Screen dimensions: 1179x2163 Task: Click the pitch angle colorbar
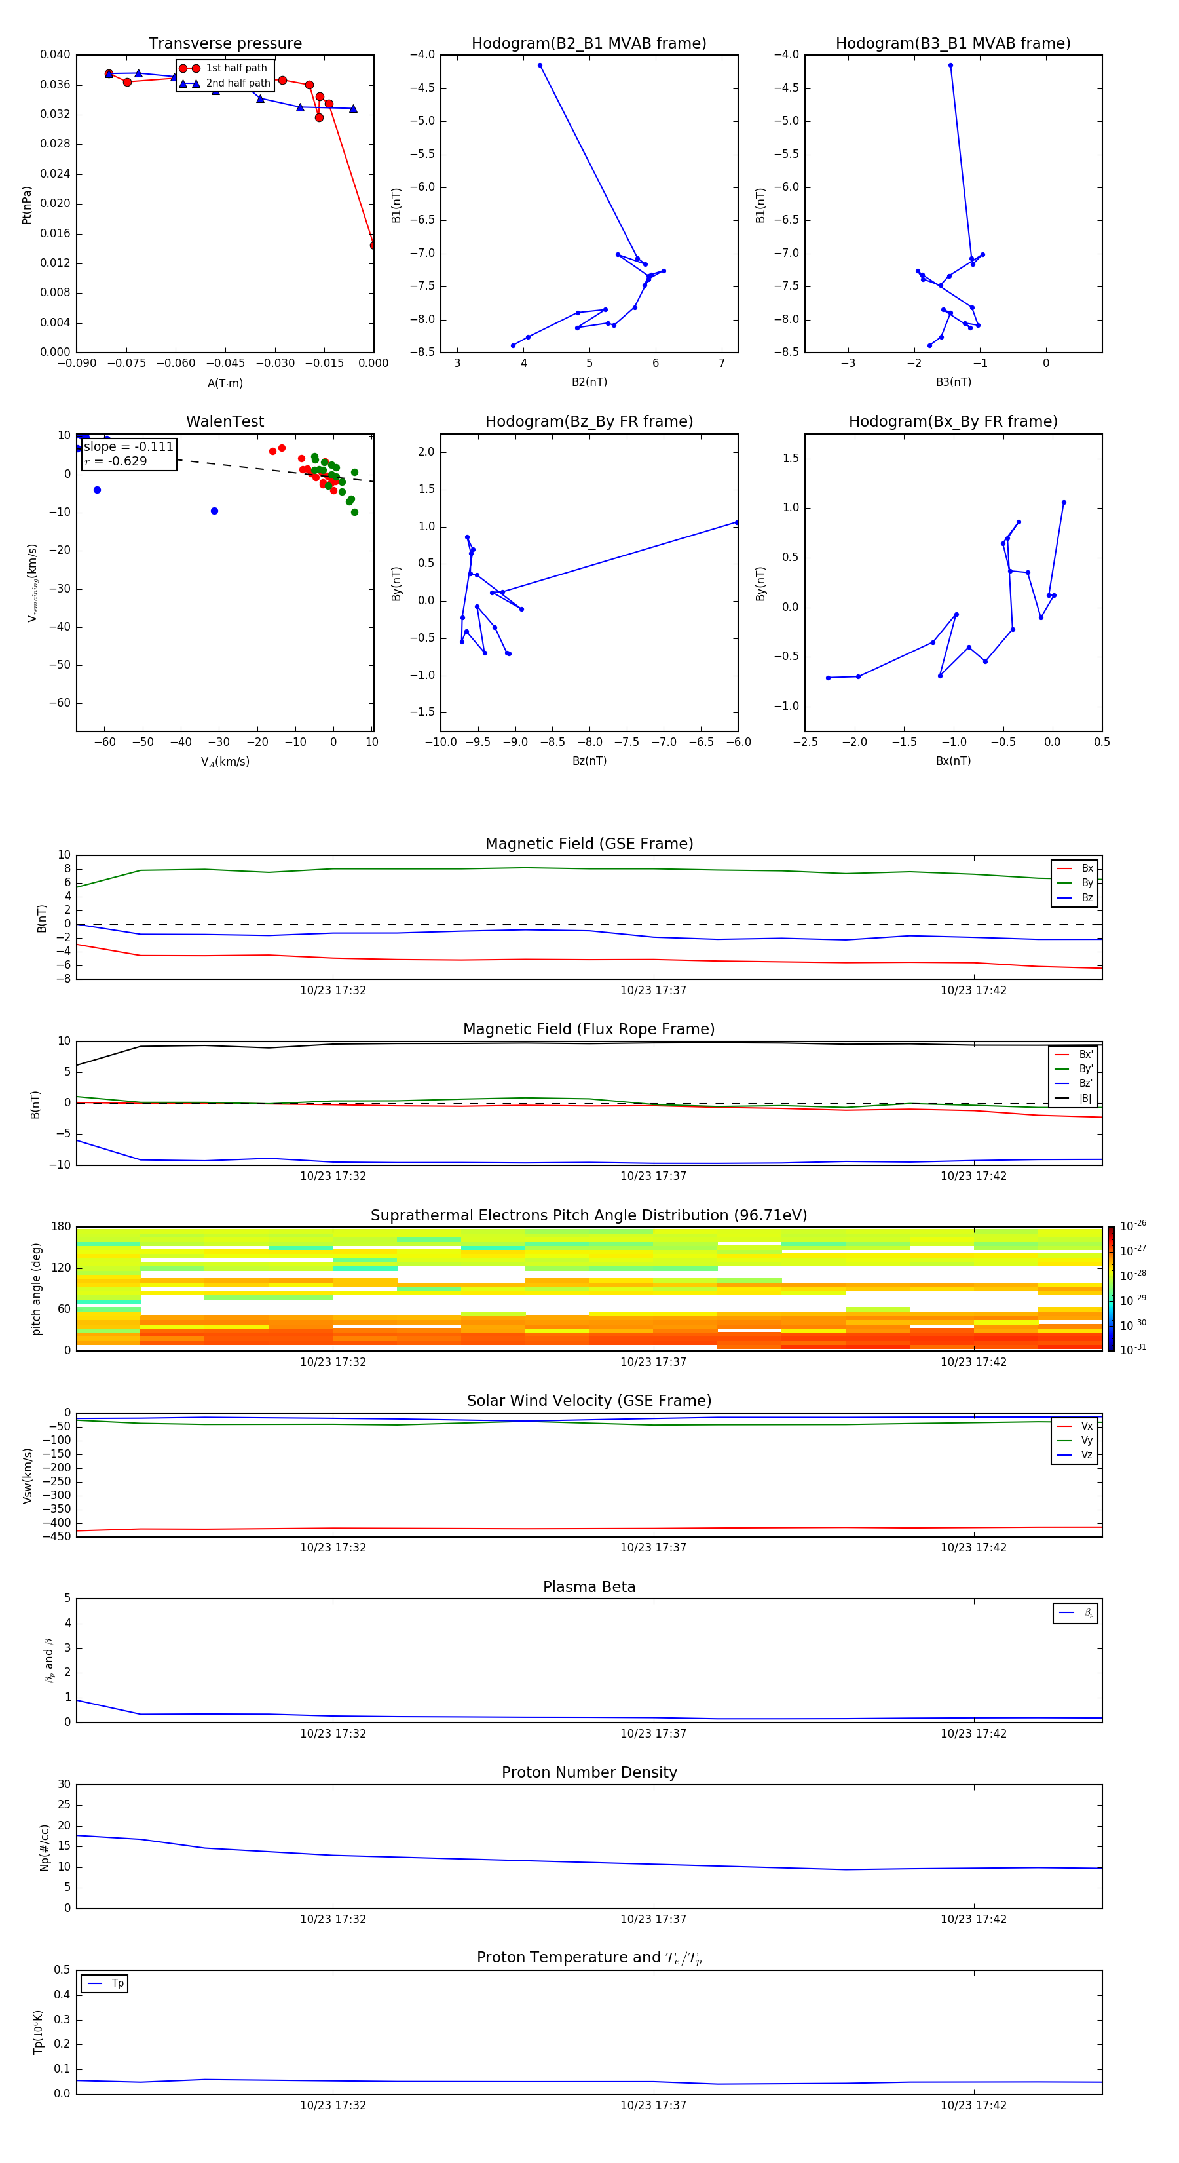coord(1111,1289)
